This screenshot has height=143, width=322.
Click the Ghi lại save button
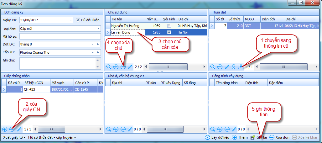258,137
